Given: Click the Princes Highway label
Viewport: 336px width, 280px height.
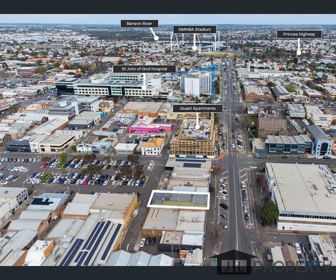Looking at the screenshot, I should click(x=299, y=35).
